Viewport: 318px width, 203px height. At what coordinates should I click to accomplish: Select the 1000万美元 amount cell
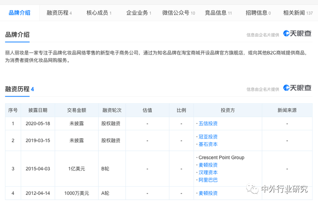coord(77,193)
